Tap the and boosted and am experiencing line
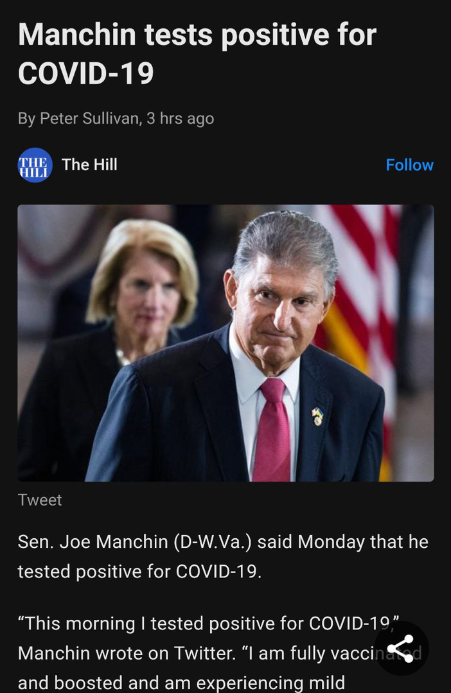 pyautogui.click(x=181, y=682)
